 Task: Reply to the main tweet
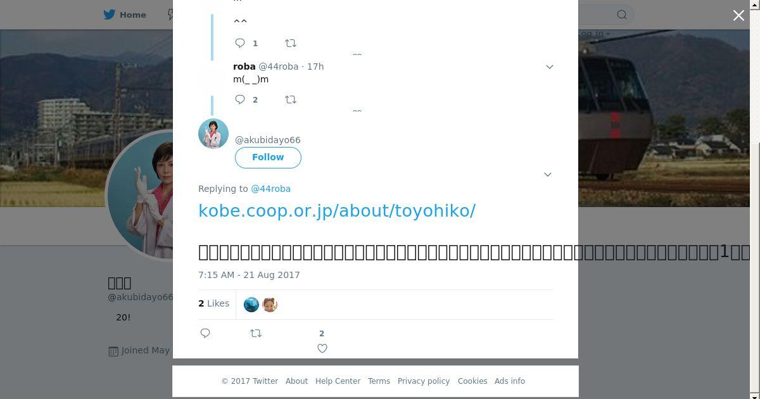click(x=205, y=333)
